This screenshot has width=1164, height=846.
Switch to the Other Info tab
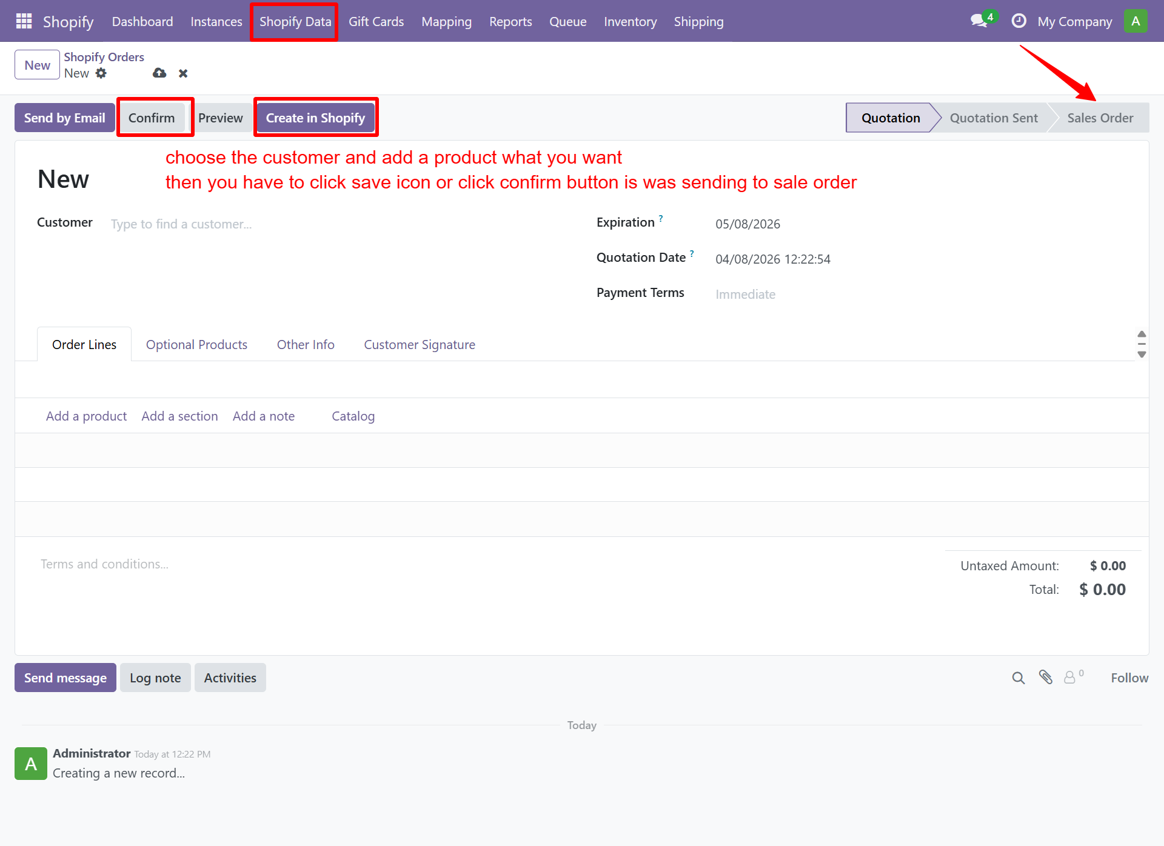coord(306,344)
